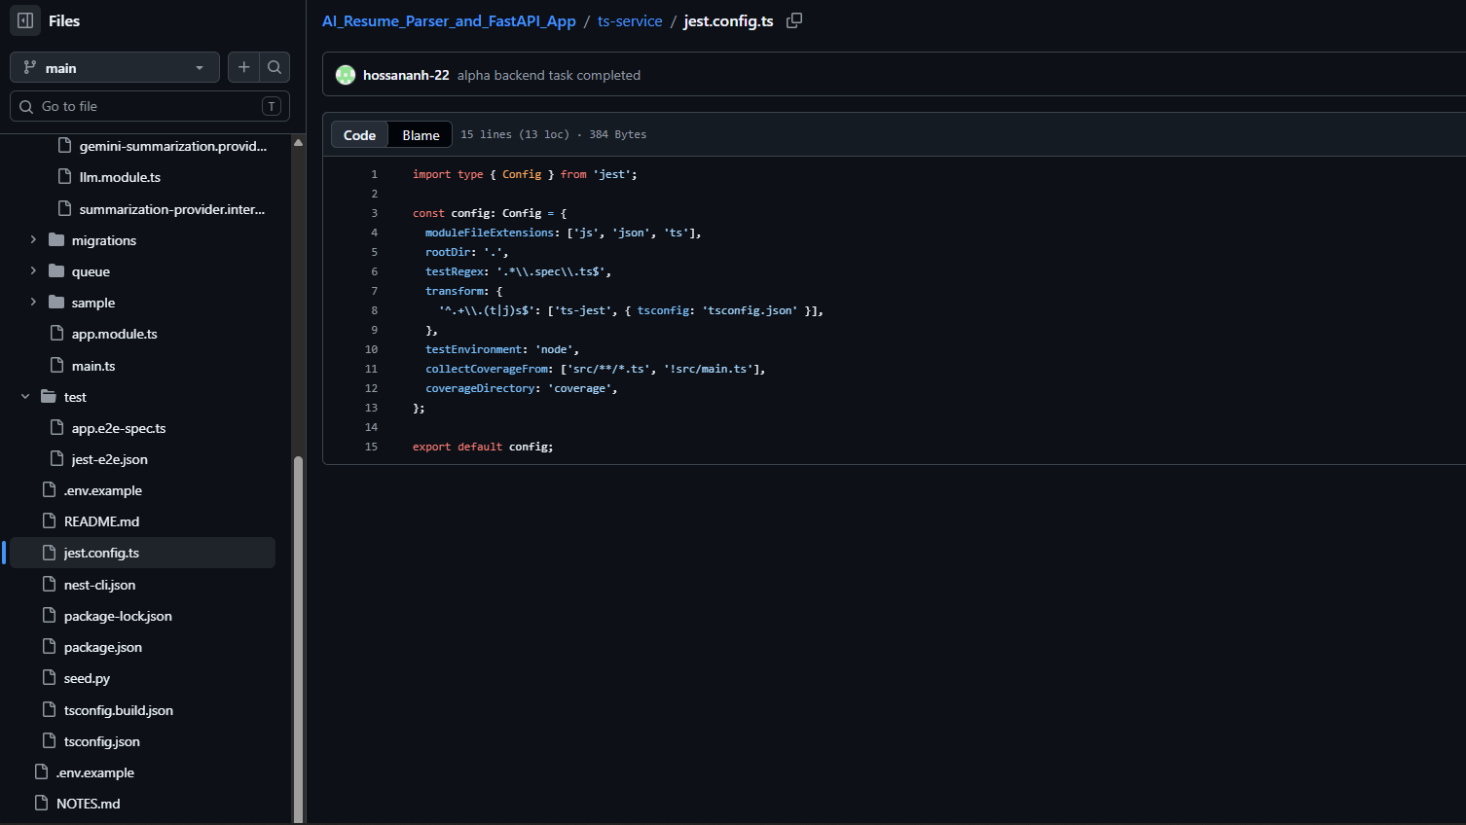
Task: Click file icon beside llm.module.ts
Action: pyautogui.click(x=64, y=176)
